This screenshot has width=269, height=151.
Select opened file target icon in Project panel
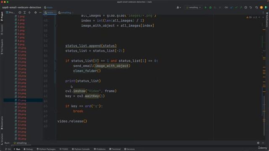20,13
